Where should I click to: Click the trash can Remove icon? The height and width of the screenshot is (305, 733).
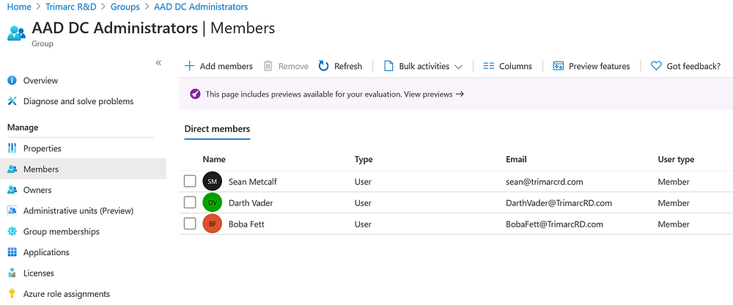tap(268, 66)
